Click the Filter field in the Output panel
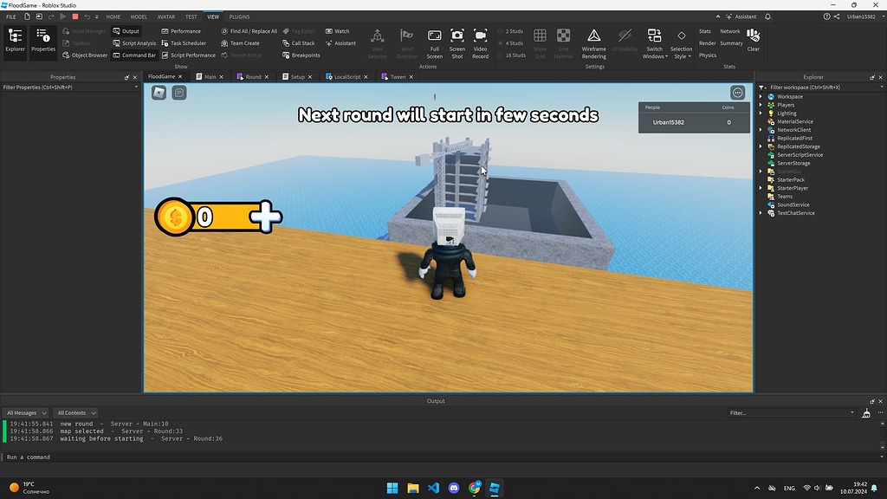Viewport: 887px width, 499px height. click(x=788, y=412)
